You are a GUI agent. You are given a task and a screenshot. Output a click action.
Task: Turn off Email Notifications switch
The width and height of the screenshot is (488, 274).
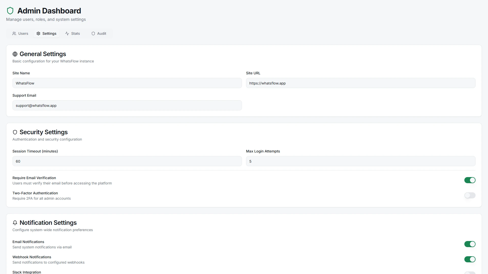pyautogui.click(x=470, y=244)
